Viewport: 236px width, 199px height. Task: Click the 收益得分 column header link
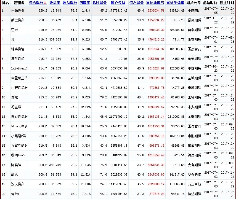pyautogui.click(x=70, y=3)
